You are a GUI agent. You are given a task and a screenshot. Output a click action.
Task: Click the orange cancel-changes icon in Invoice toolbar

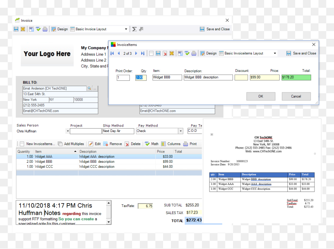coord(23,29)
